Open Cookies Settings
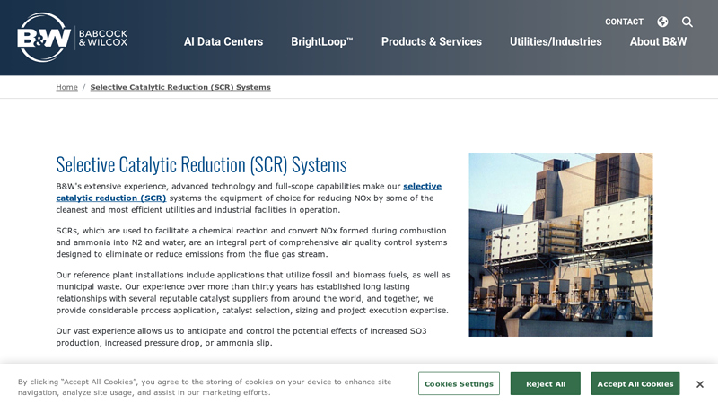 (459, 383)
